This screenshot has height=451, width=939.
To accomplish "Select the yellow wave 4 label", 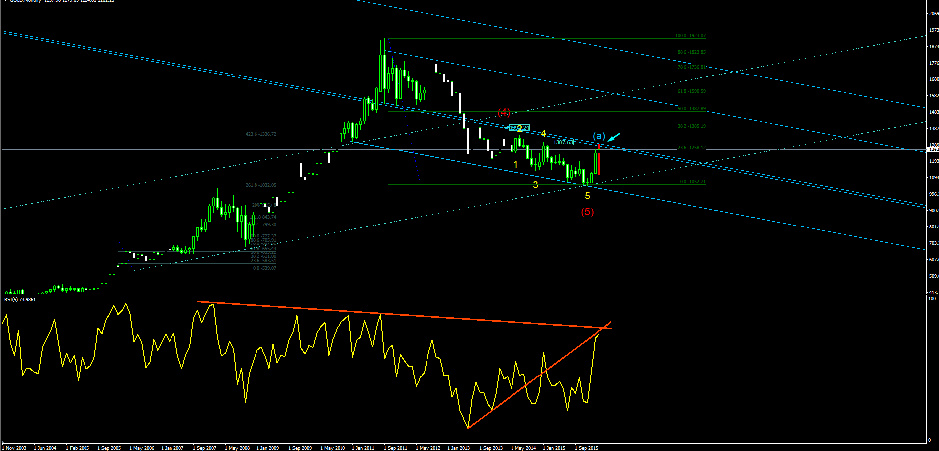I will (x=543, y=133).
